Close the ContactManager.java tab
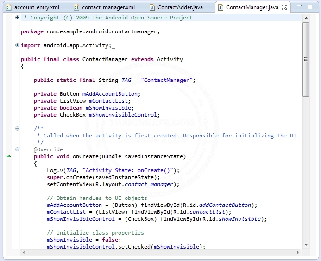This screenshot has height=261, width=321. pyautogui.click(x=284, y=7)
